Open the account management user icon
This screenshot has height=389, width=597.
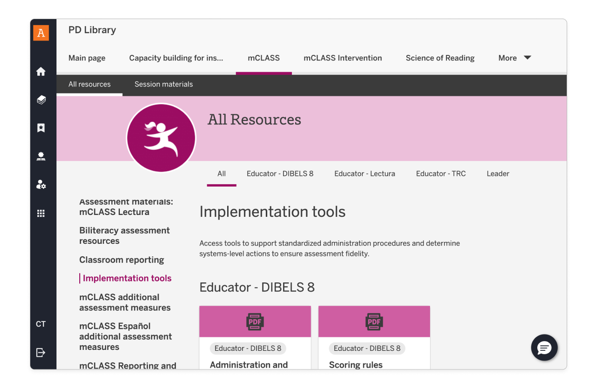41,184
